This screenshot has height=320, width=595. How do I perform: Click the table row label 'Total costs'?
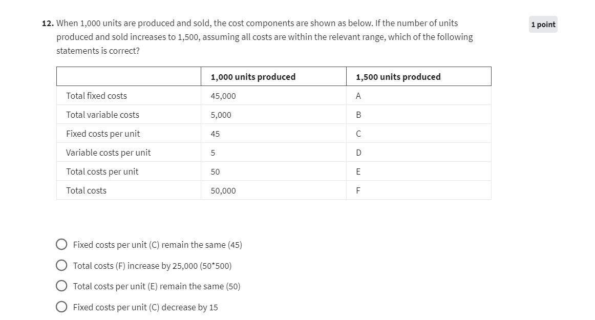pyautogui.click(x=86, y=190)
